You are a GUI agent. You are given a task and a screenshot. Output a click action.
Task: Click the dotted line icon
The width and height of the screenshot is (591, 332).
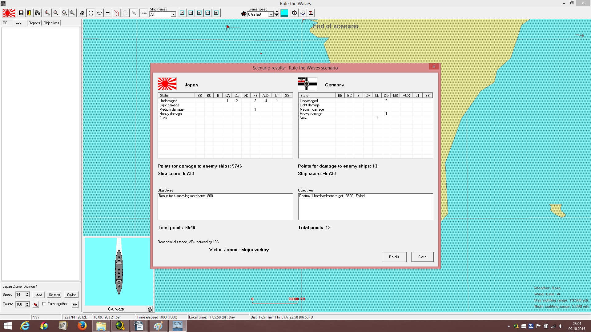144,13
